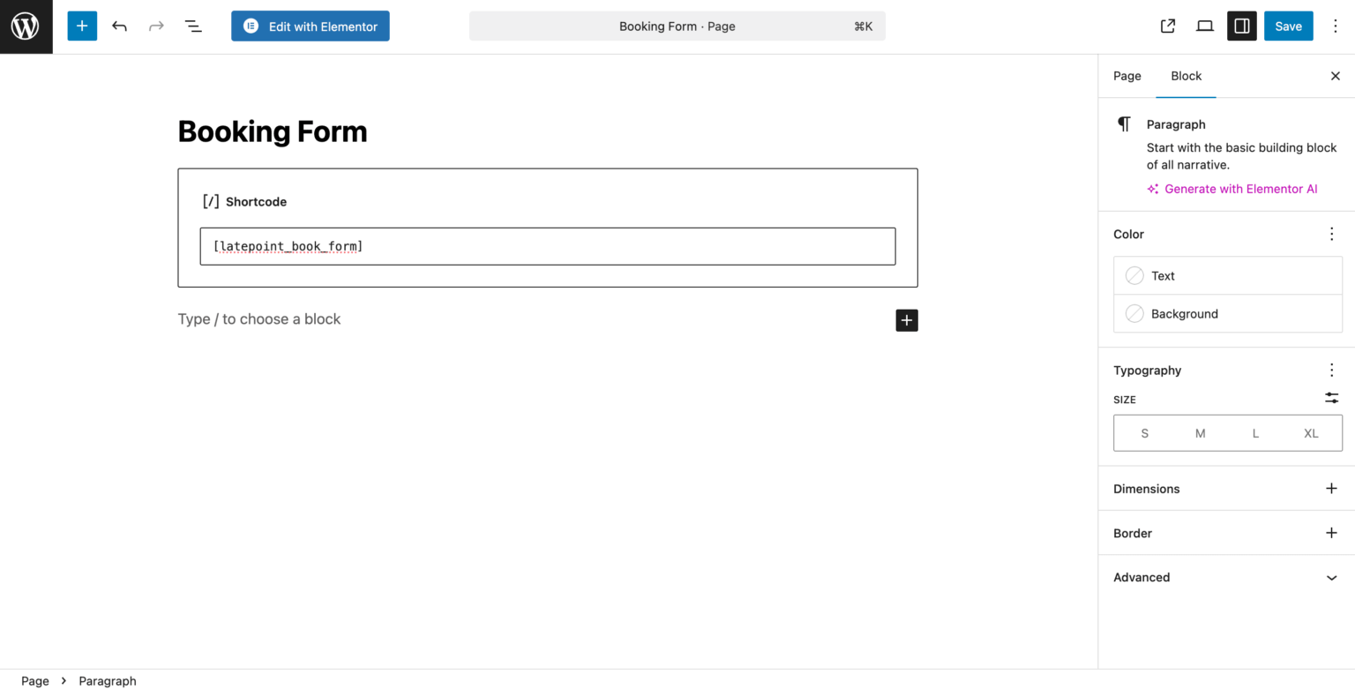Collapse the Advanced section
Viewport: 1355px width, 689px height.
pyautogui.click(x=1330, y=577)
